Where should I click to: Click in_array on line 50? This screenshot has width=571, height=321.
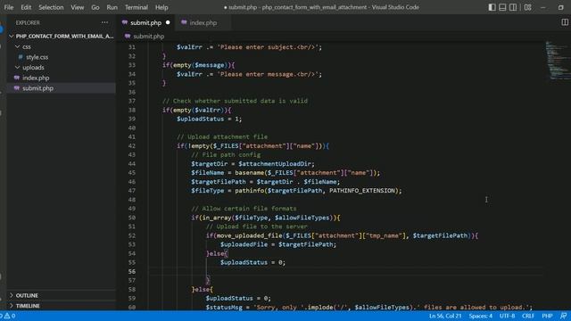[216, 218]
